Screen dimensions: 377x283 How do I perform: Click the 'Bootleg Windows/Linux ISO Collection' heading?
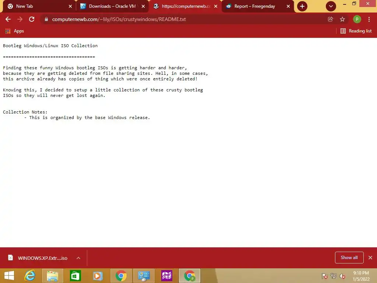50,46
